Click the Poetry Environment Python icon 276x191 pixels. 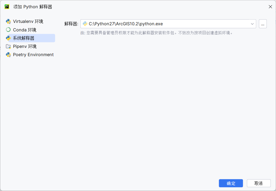tap(8, 55)
